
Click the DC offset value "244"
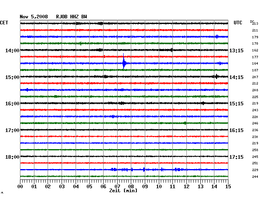pyautogui.click(x=255, y=177)
